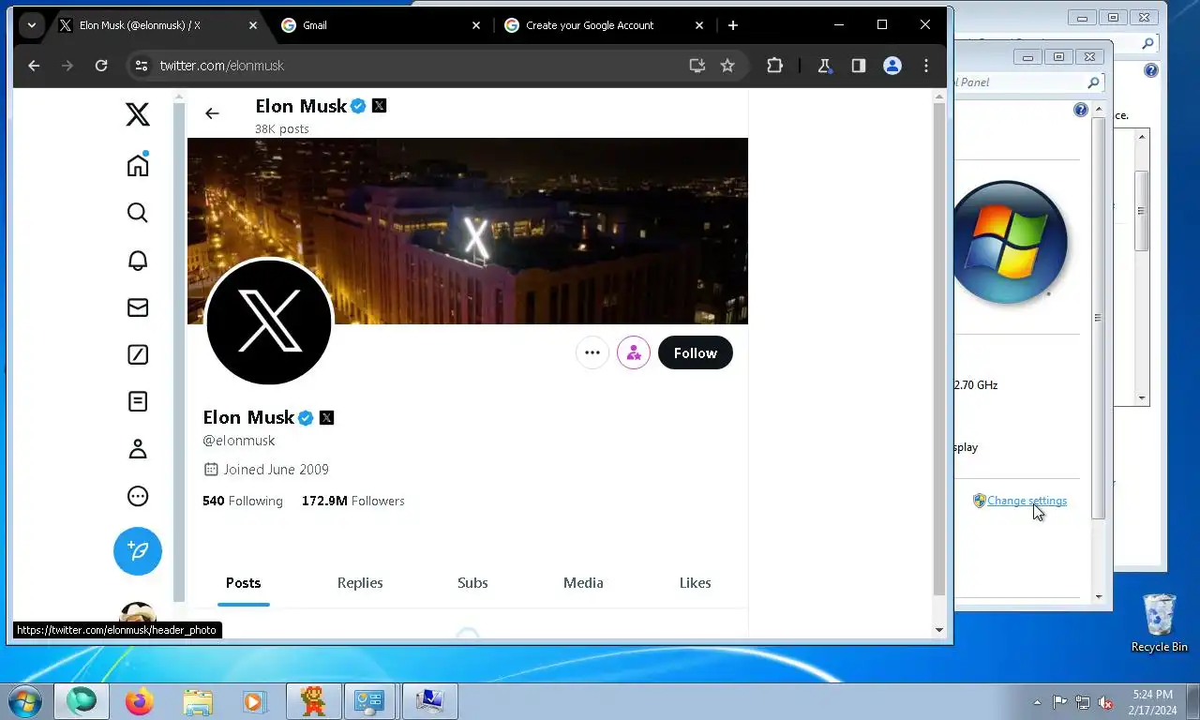Select the Elon Musk X browser tab
This screenshot has height=720, width=1200.
point(157,25)
